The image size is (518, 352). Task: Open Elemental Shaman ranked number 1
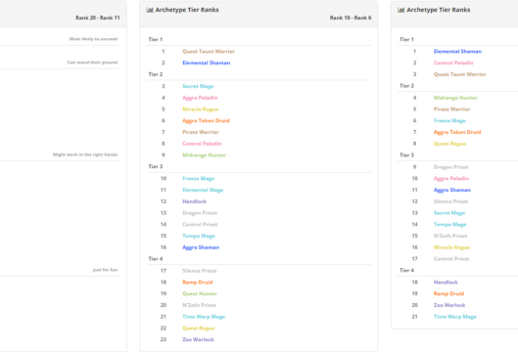click(457, 52)
